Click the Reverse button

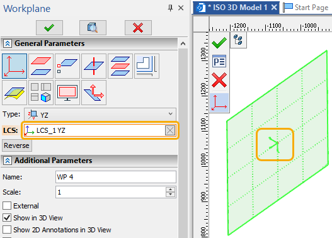tap(17, 145)
